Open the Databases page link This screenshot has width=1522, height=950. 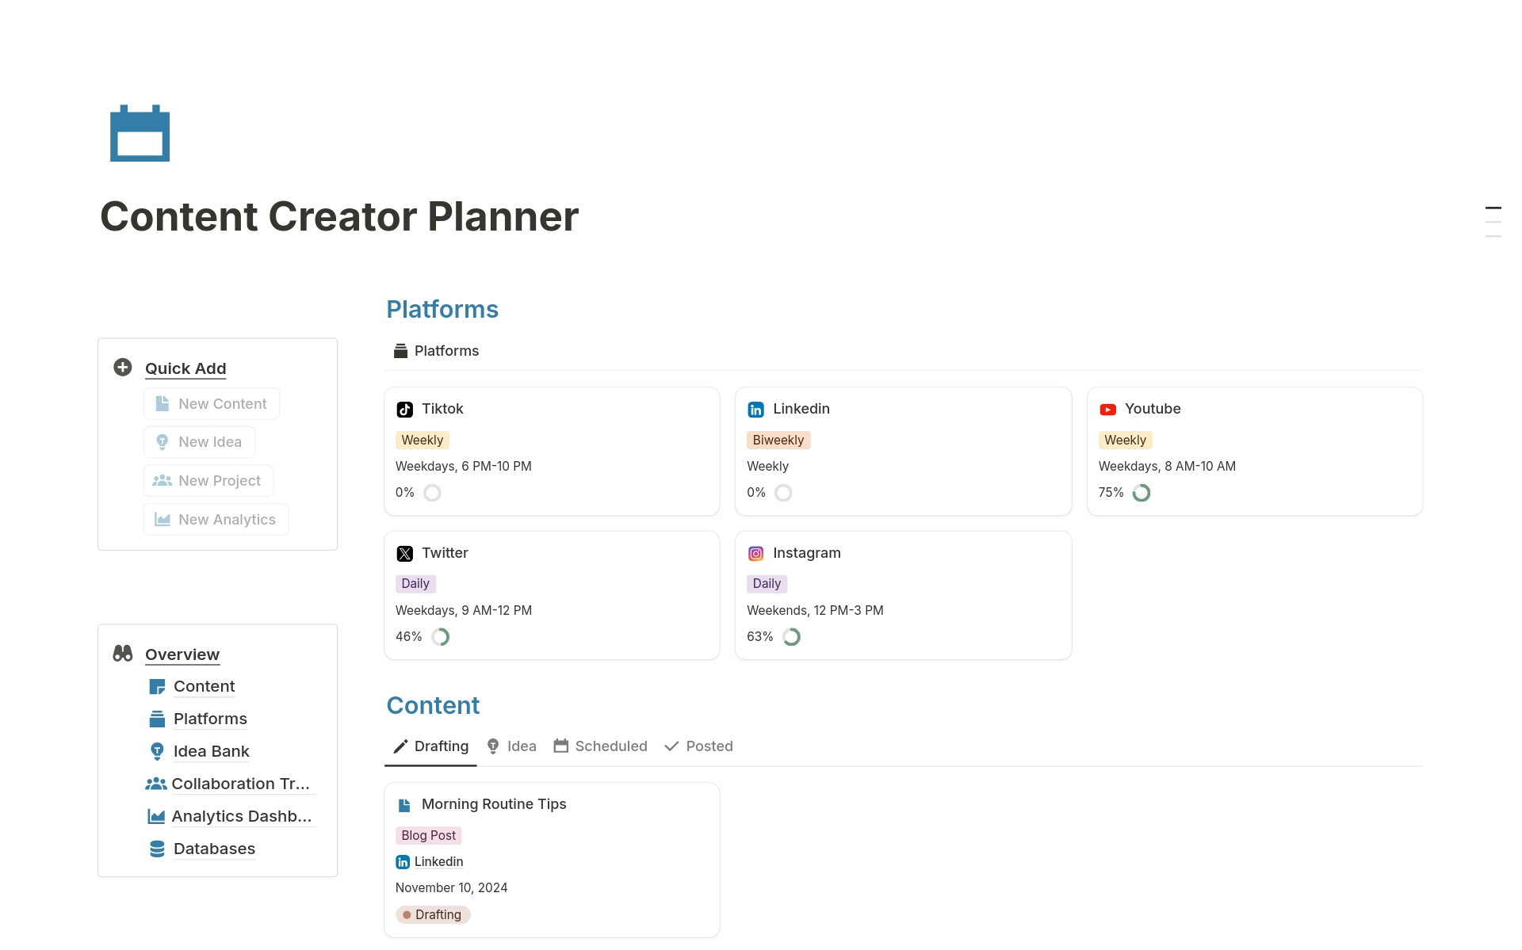click(x=214, y=849)
